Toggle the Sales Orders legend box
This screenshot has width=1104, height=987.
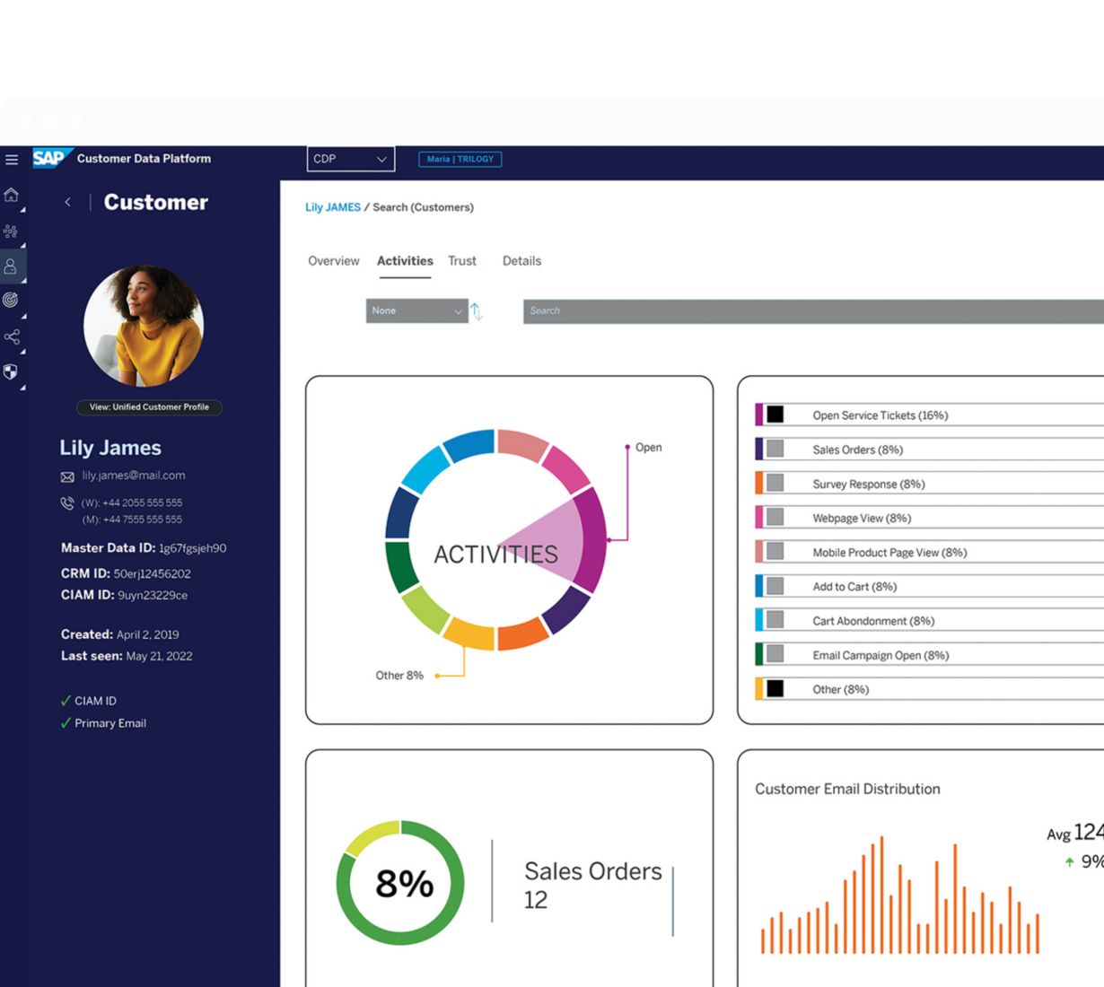click(x=775, y=449)
